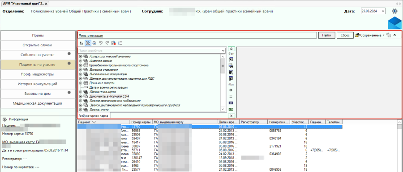Switch to the 'Амбулаторная карта' tab
Image resolution: width=403 pixels, height=172 pixels.
point(94,115)
